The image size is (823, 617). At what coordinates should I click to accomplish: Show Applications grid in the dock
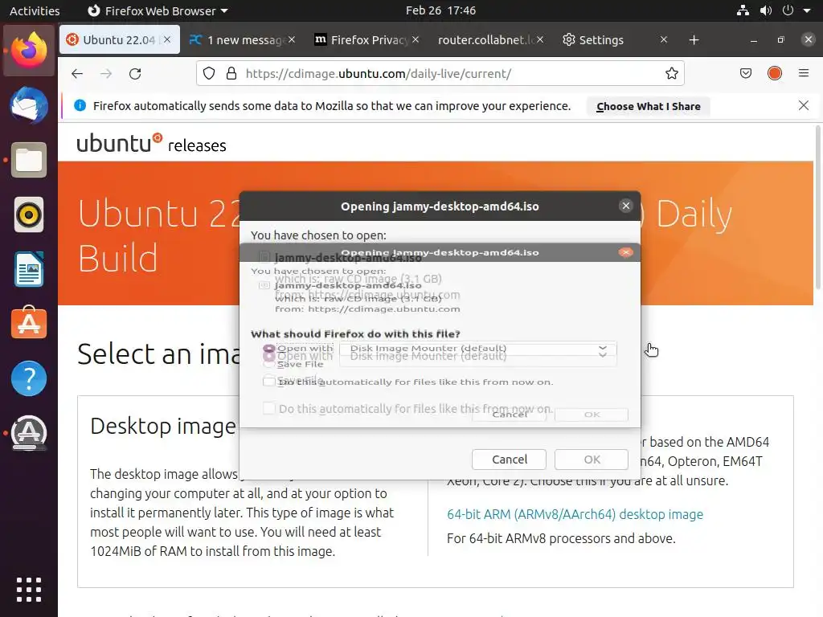[x=29, y=590]
